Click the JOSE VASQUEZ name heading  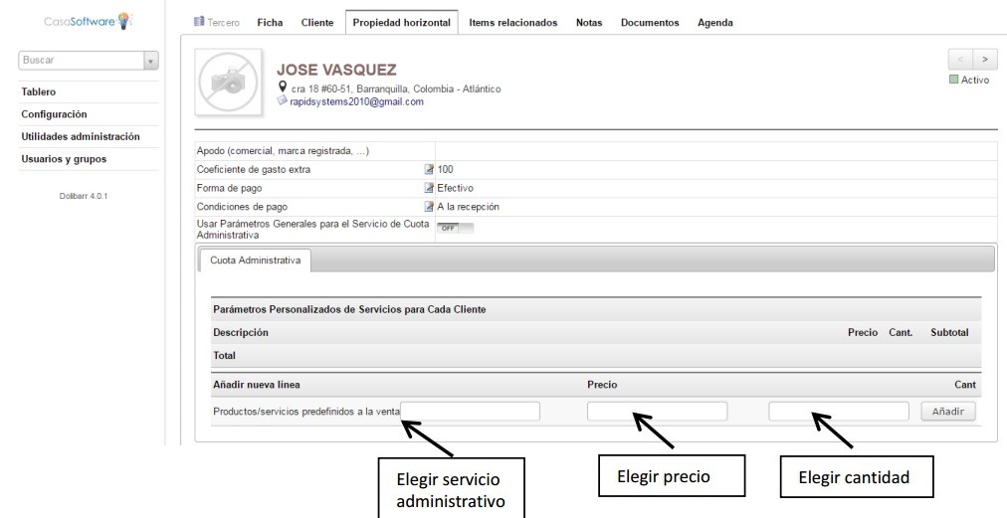(336, 70)
